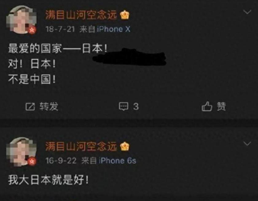This screenshot has width=258, height=201.
Task: Open username 满目山河空念远 on first post
Action: point(81,15)
